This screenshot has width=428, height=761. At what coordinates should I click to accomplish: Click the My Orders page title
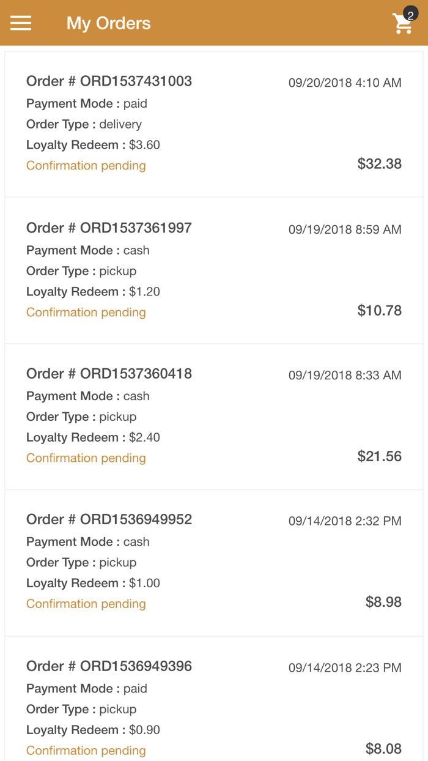pos(108,23)
